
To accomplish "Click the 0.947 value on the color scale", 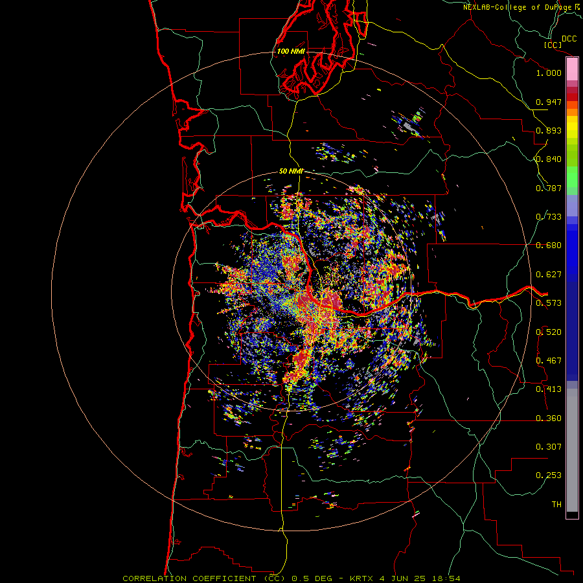I will (x=549, y=102).
